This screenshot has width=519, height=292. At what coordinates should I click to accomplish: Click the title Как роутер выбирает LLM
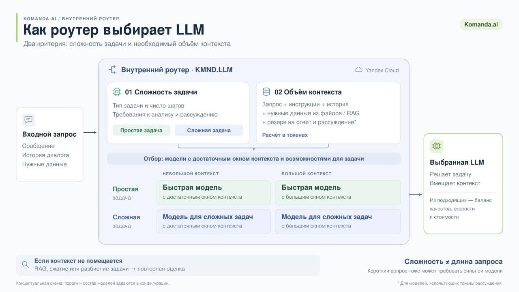(x=114, y=30)
